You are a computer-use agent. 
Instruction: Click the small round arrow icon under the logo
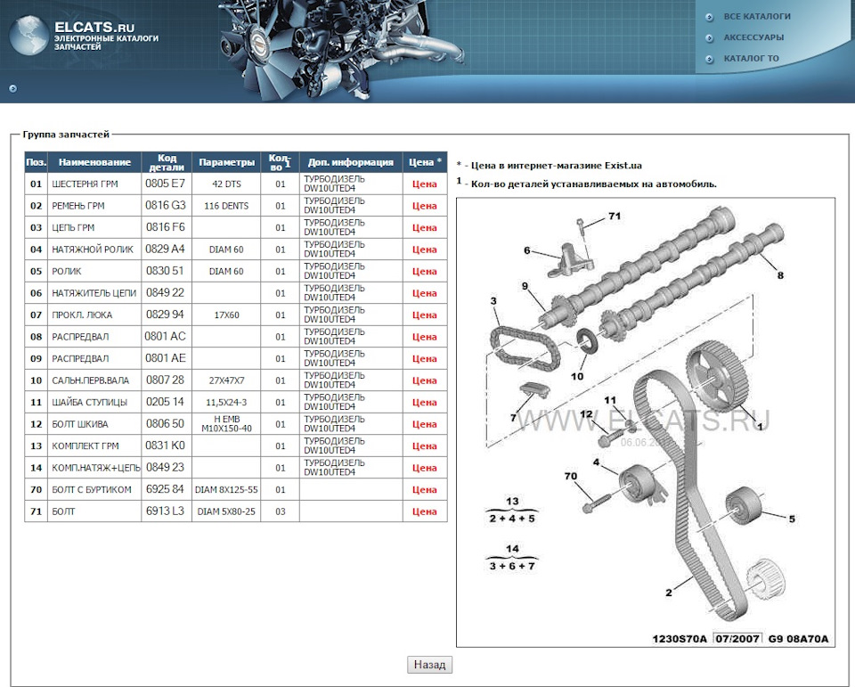[x=13, y=88]
